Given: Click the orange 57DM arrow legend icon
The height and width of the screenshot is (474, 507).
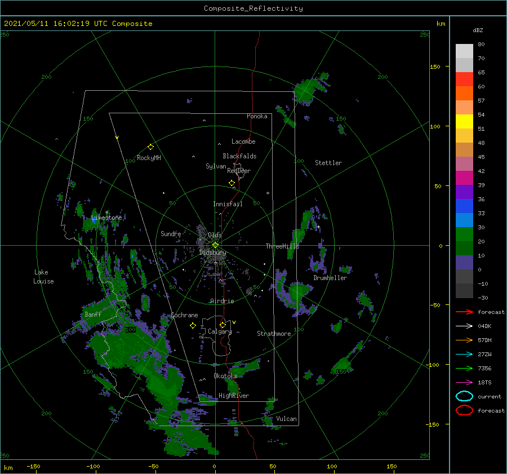Looking at the screenshot, I should coord(464,340).
